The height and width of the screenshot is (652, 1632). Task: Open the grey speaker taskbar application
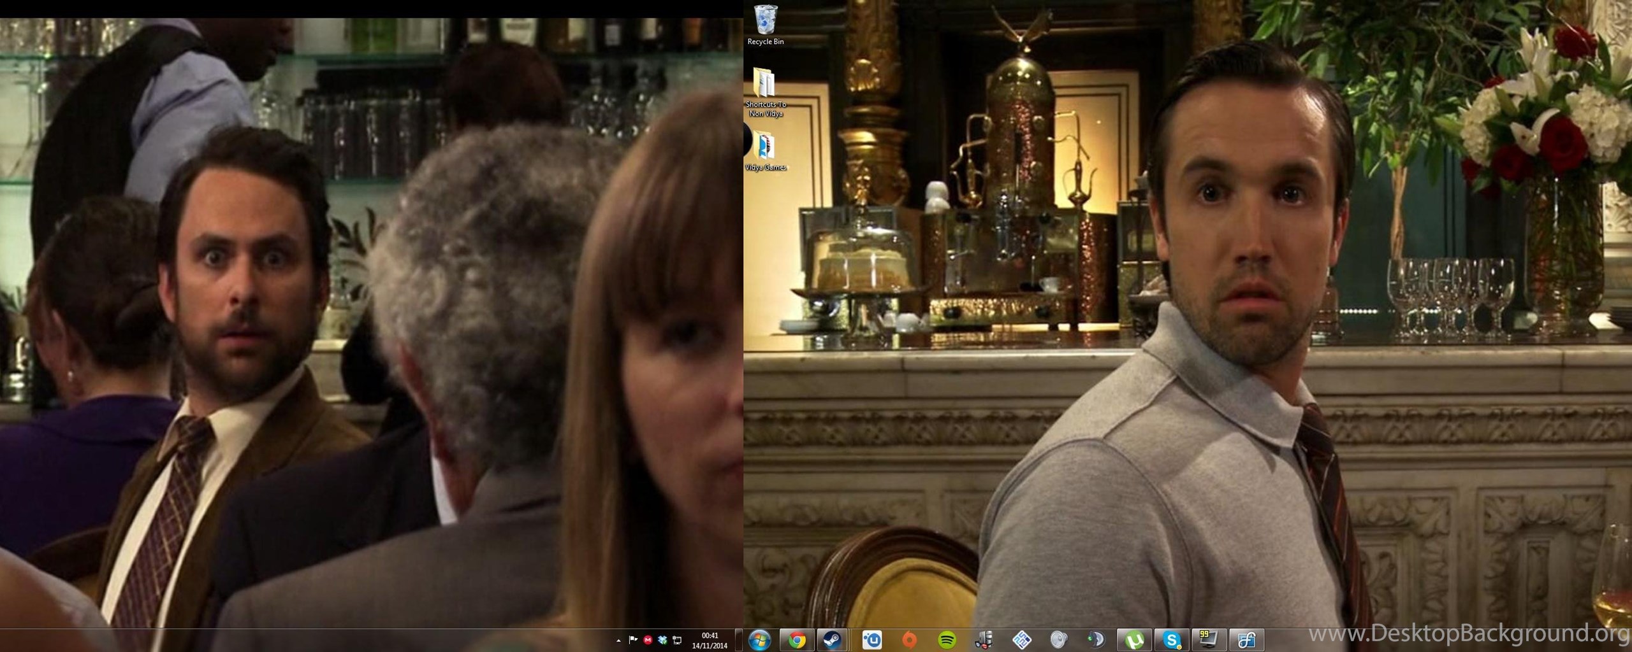(1059, 640)
